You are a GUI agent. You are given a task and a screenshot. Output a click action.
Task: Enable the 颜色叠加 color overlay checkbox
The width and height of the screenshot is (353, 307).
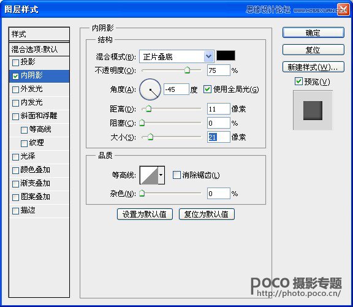tap(15, 170)
